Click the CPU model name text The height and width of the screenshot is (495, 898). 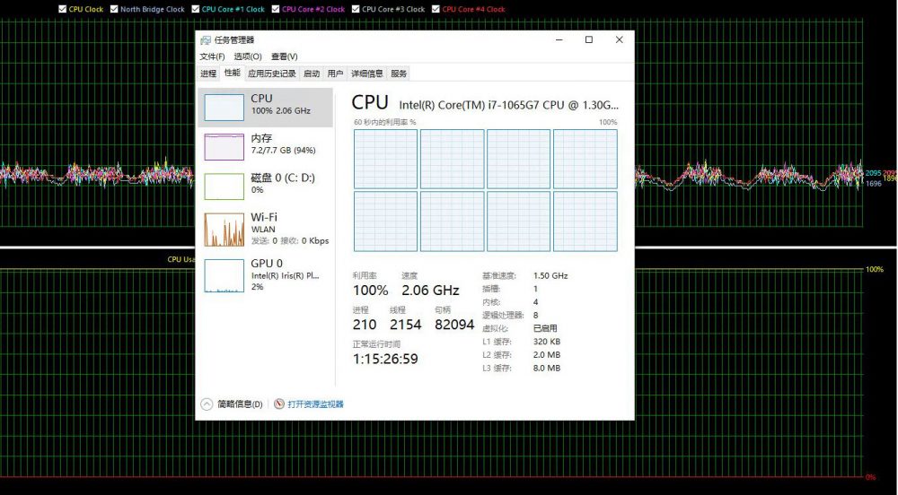508,105
